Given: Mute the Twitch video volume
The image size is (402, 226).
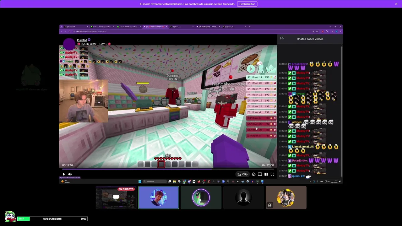Looking at the screenshot, I should click(x=70, y=174).
